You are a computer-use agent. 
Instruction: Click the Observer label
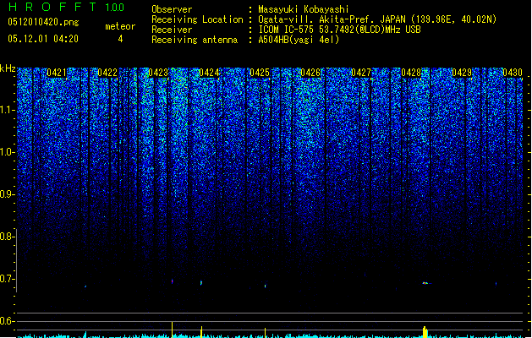click(x=172, y=9)
